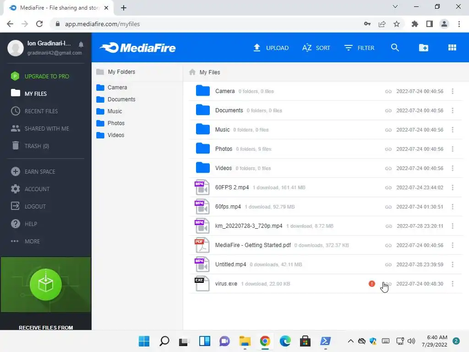Copy share link icon for Camera folder
The width and height of the screenshot is (469, 352).
point(388,91)
